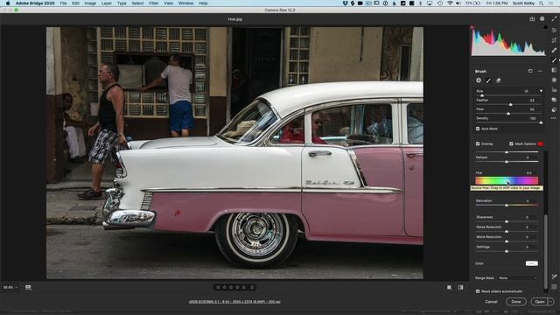Toggle the filmstrip icon at bottom left
560x315 pixels.
pos(28,287)
